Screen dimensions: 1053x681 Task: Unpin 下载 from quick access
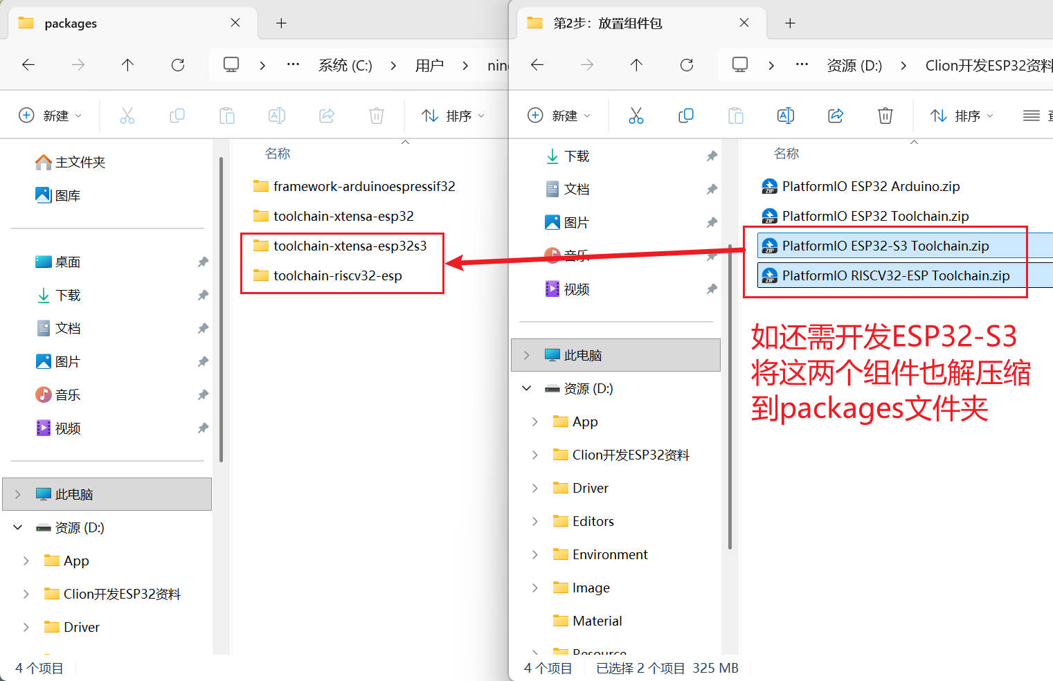(712, 156)
